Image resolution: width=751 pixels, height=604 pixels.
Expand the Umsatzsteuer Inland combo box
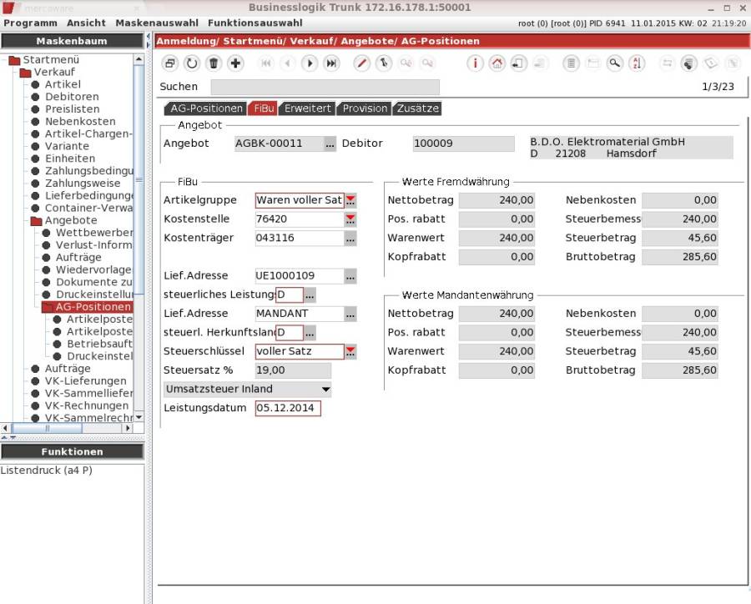point(325,390)
